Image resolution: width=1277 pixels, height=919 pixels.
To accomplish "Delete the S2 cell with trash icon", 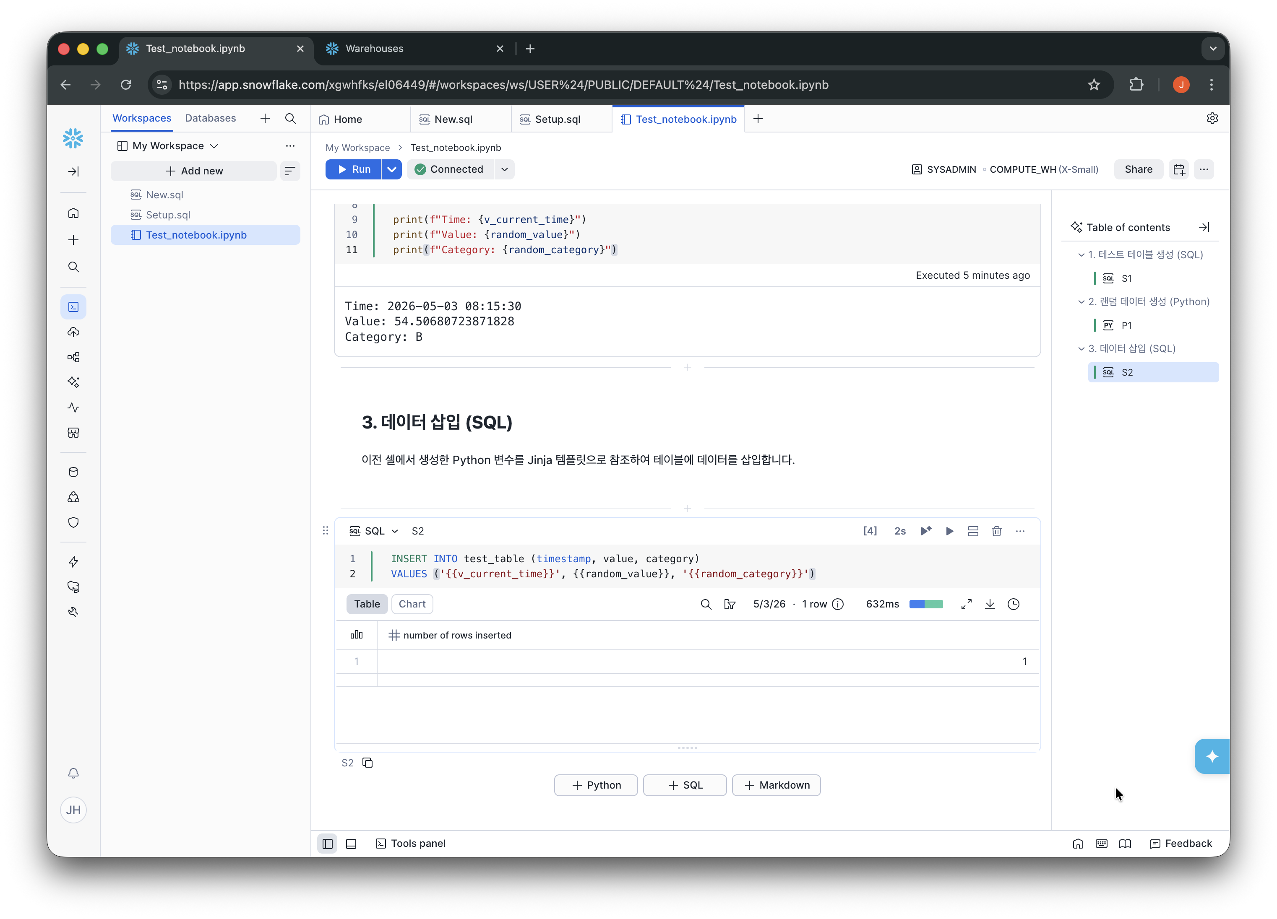I will [x=997, y=531].
